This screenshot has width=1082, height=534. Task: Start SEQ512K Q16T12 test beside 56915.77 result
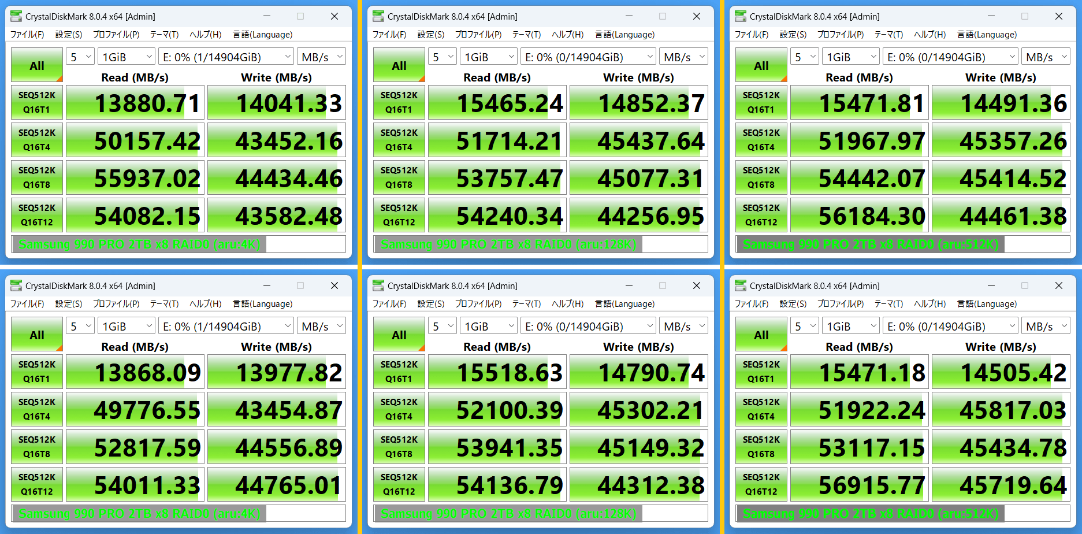coord(761,484)
